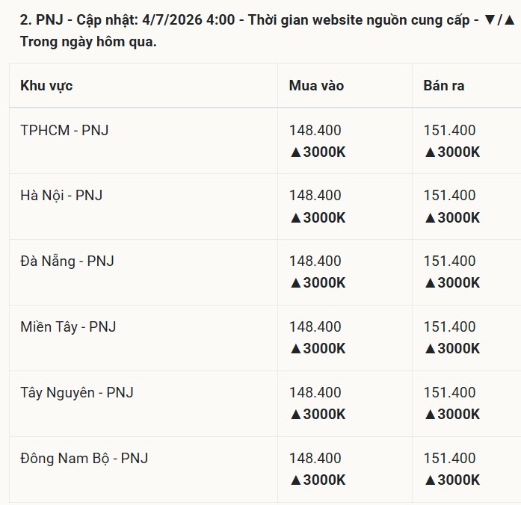The height and width of the screenshot is (505, 521).
Task: Select the Đà Nẵng - PNJ row label
Action: 67,261
